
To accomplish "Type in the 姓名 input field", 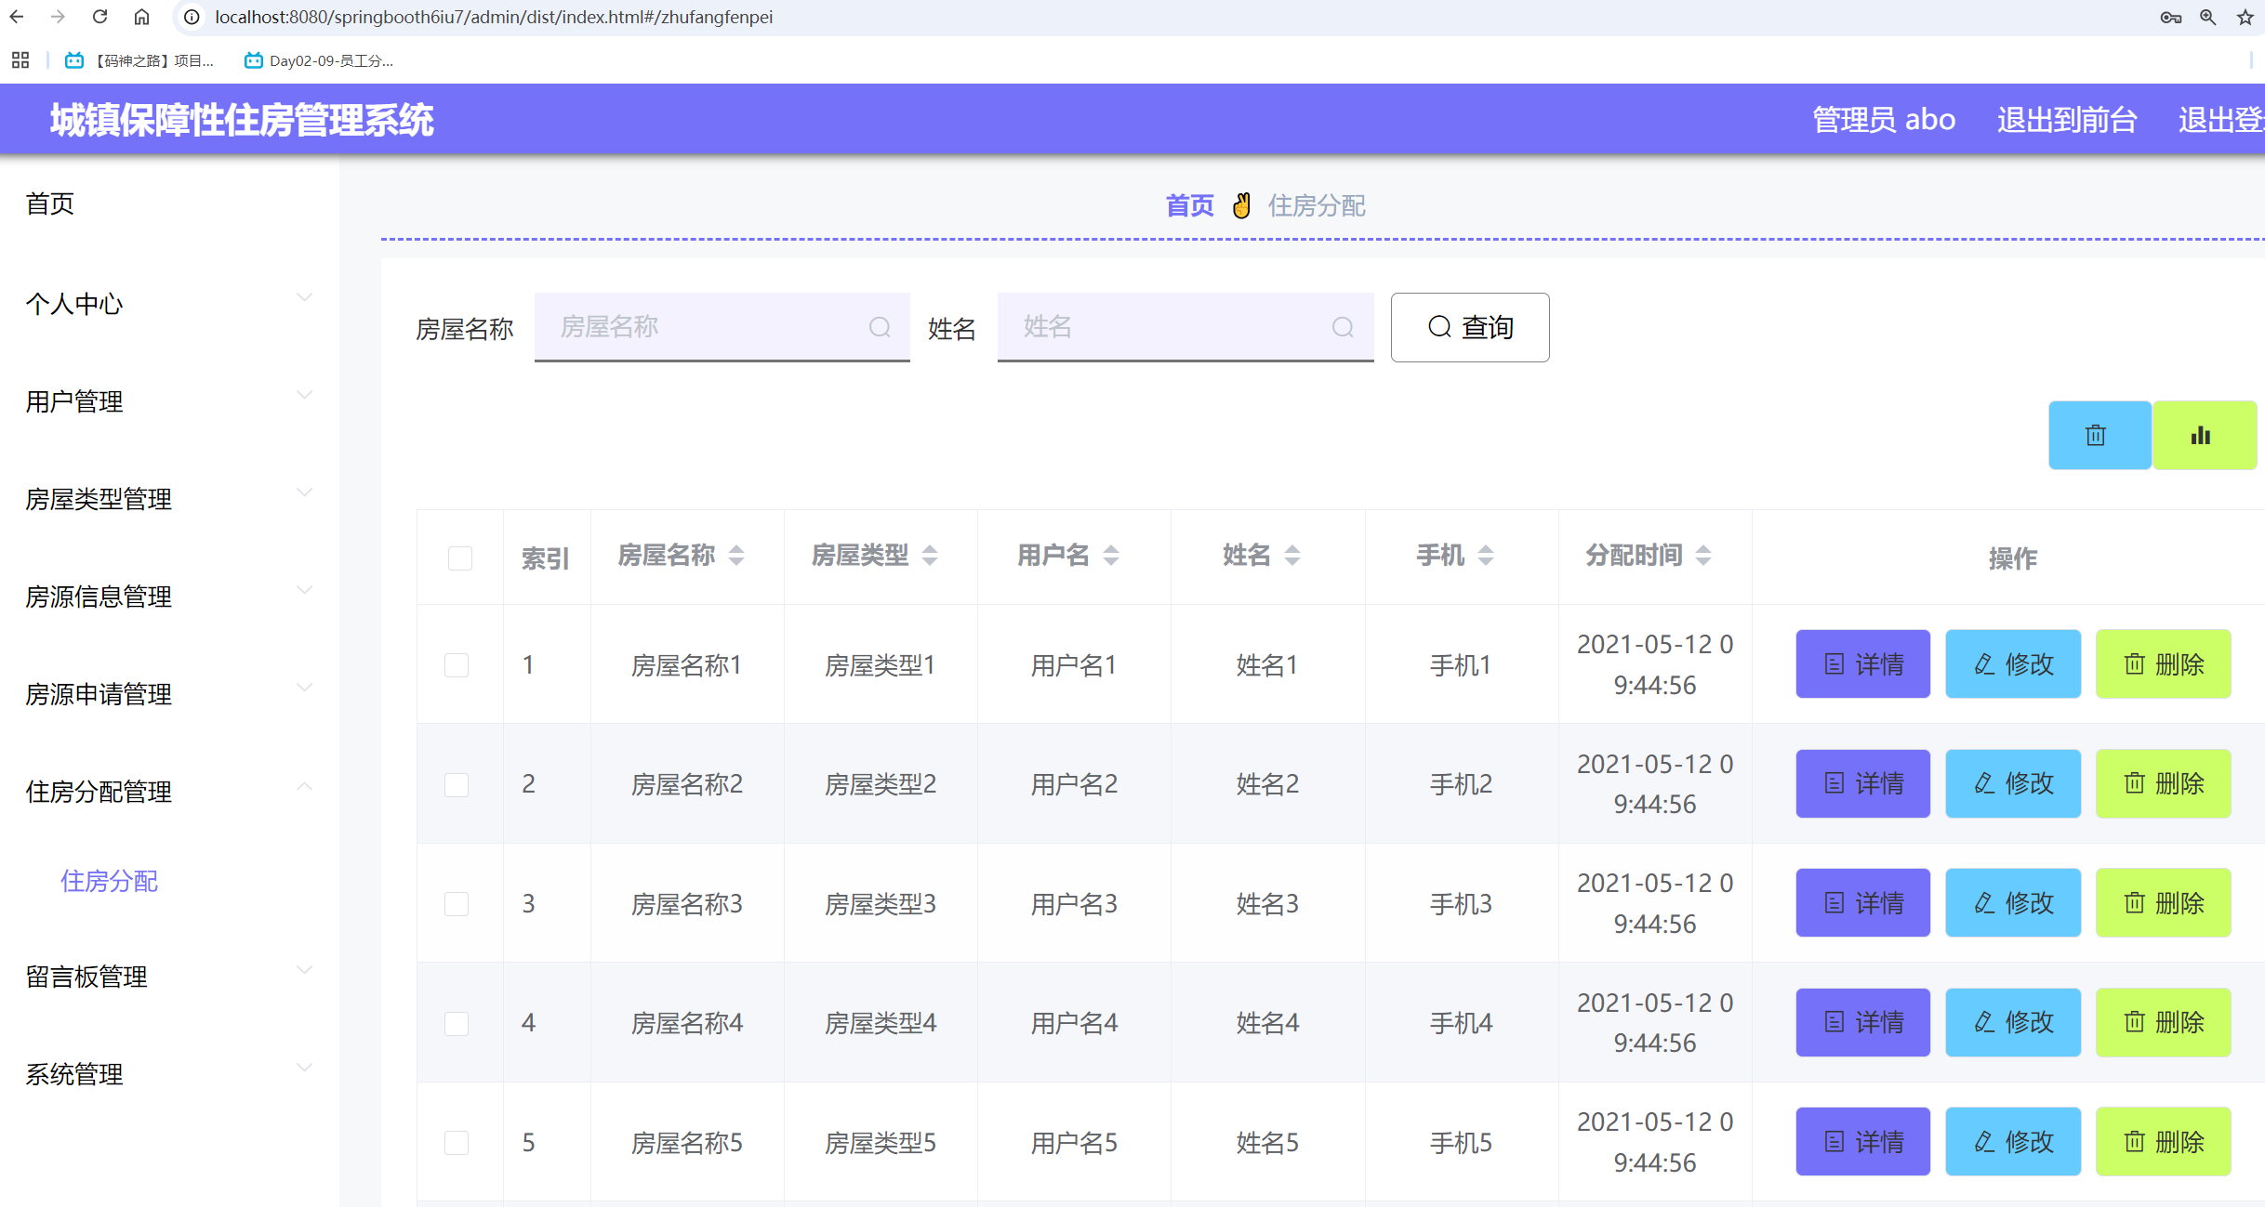I will click(1162, 327).
